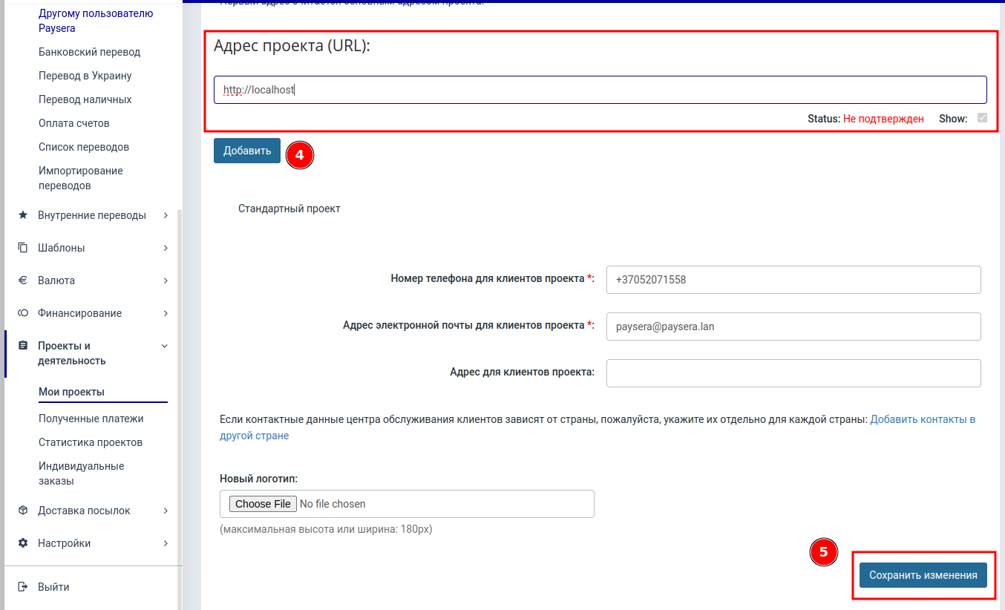1005x610 pixels.
Task: Click the sidebar vertical scrollbar
Action: click(x=180, y=409)
